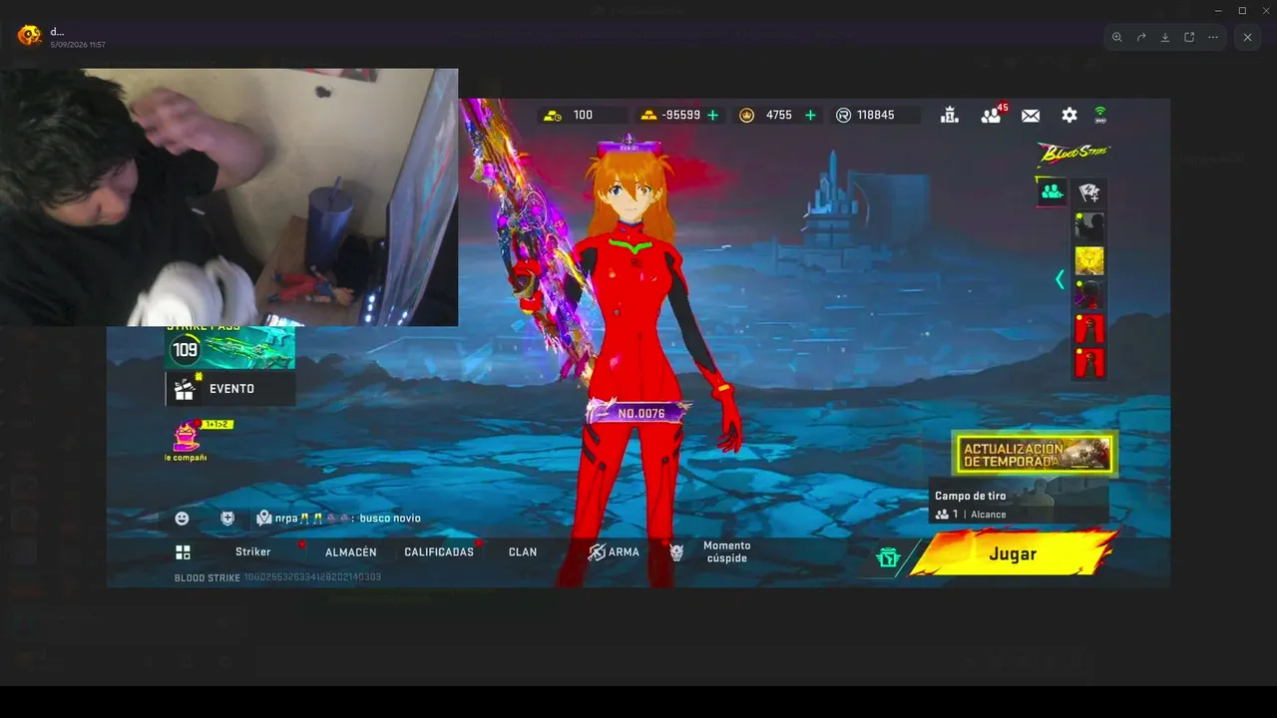Click the NO.0076 character nameplate
Viewport: 1277px width, 718px height.
pyautogui.click(x=639, y=414)
